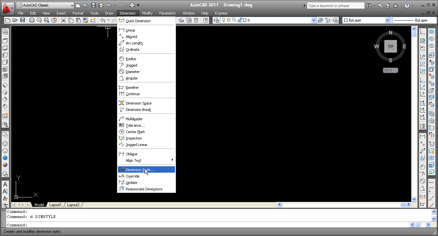Select Multiline Text tool 'A' in left toolbar
Image resolution: width=438 pixels, height=236 pixels.
[5, 185]
